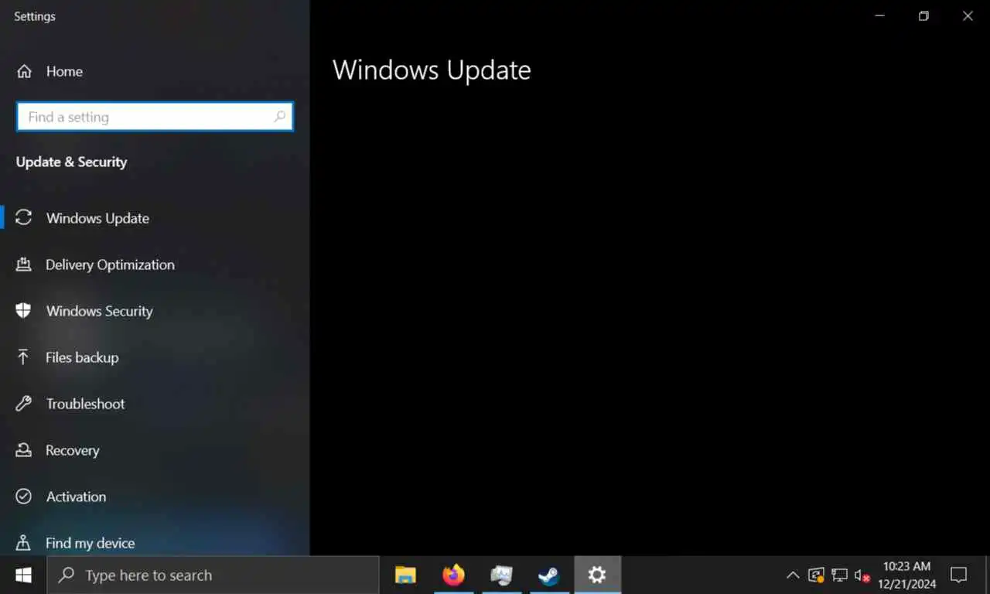Click the magnifier icon in Find a setting
Viewport: 990px width, 594px height.
(x=280, y=117)
